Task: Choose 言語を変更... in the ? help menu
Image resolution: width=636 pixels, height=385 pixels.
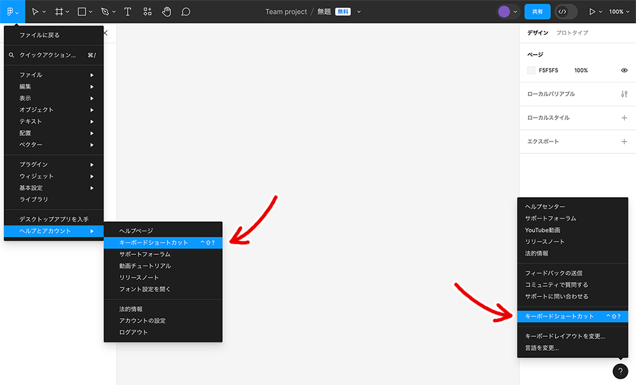Action: (572, 348)
